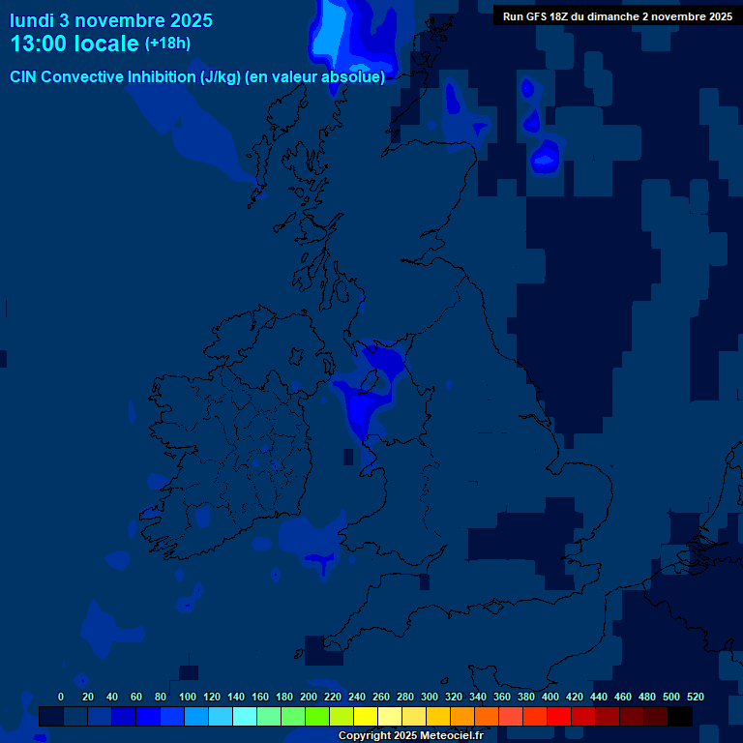The height and width of the screenshot is (743, 743).
Task: Click the CIN Convective Inhibition title
Action: coord(197,77)
